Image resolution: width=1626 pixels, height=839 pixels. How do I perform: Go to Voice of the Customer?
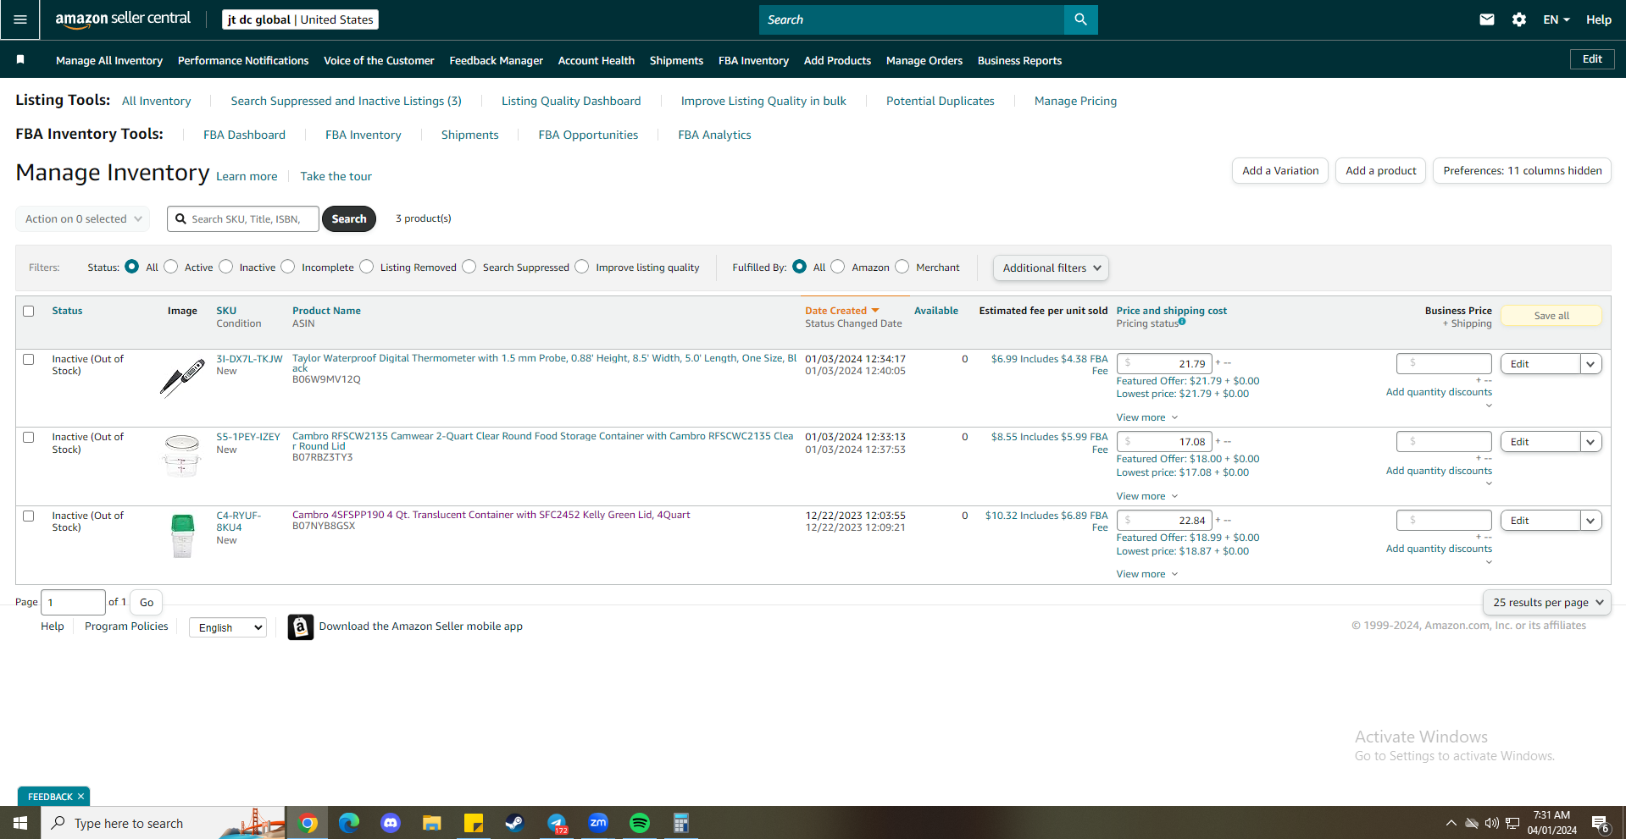click(379, 60)
